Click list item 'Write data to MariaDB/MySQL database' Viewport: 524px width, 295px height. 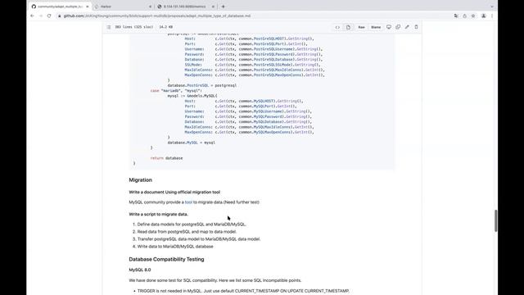click(175, 246)
